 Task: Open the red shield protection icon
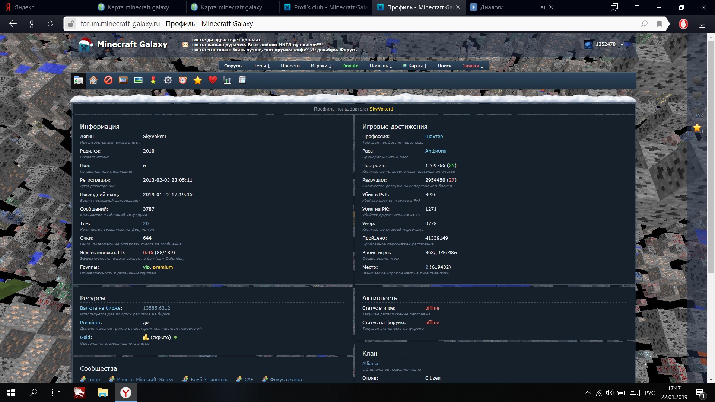683,24
